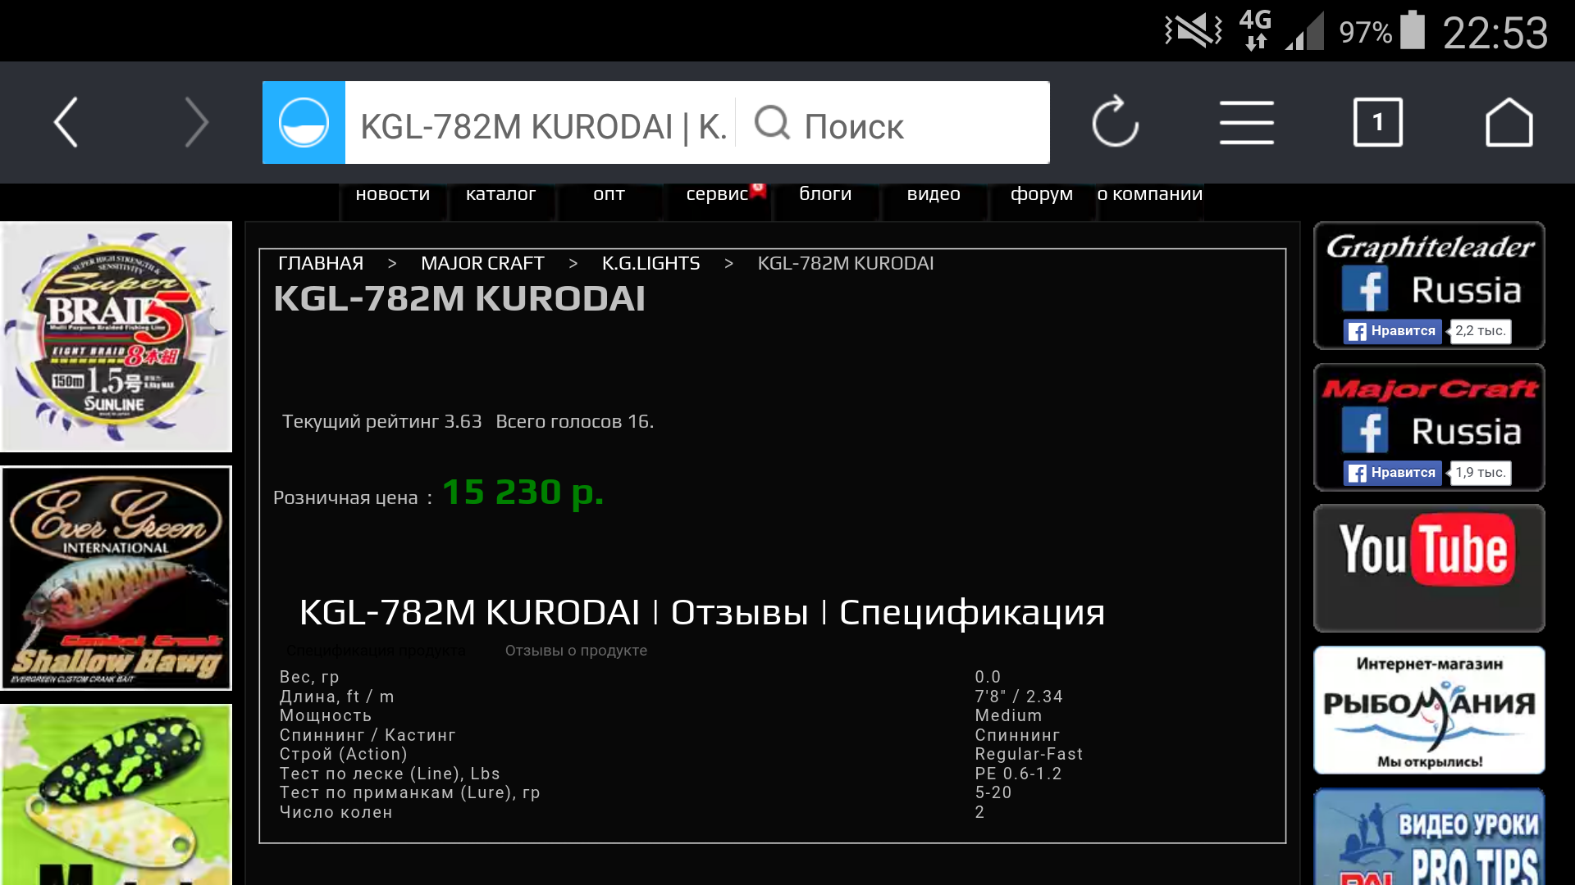Tap the search magnifier icon
Viewport: 1575px width, 885px height.
click(771, 123)
